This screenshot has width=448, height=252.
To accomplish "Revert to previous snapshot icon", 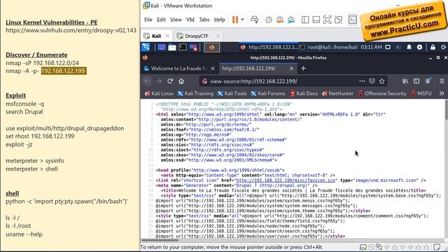I will tap(280, 20).
